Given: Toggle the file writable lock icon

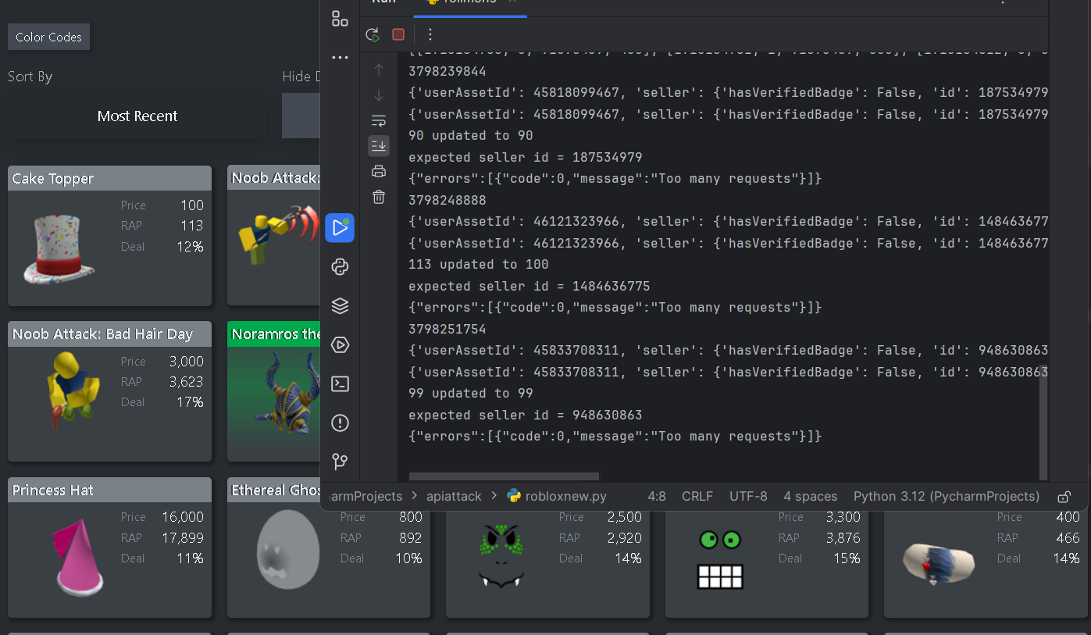Looking at the screenshot, I should point(1064,496).
